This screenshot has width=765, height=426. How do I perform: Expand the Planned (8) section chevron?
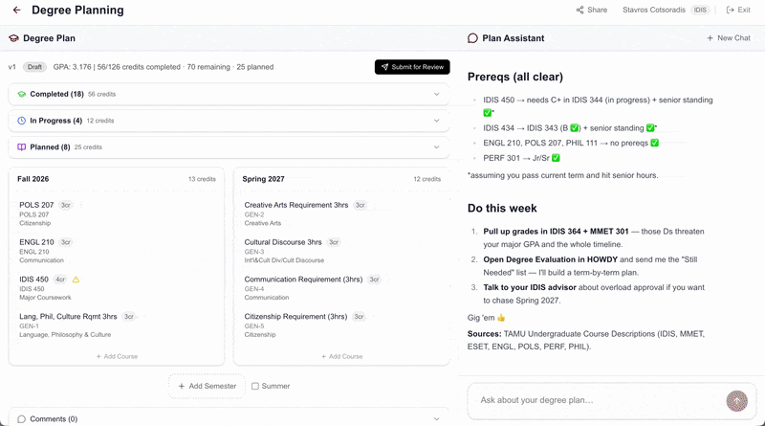(437, 147)
